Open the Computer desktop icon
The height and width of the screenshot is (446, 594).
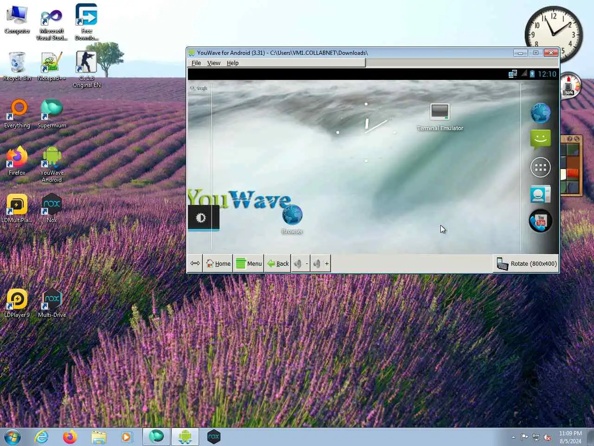[x=17, y=20]
